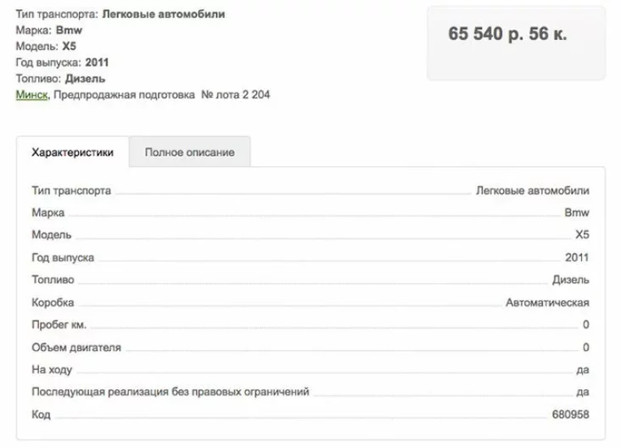Click the На ходу row label
Viewport: 621px width, 448px height.
pos(52,370)
